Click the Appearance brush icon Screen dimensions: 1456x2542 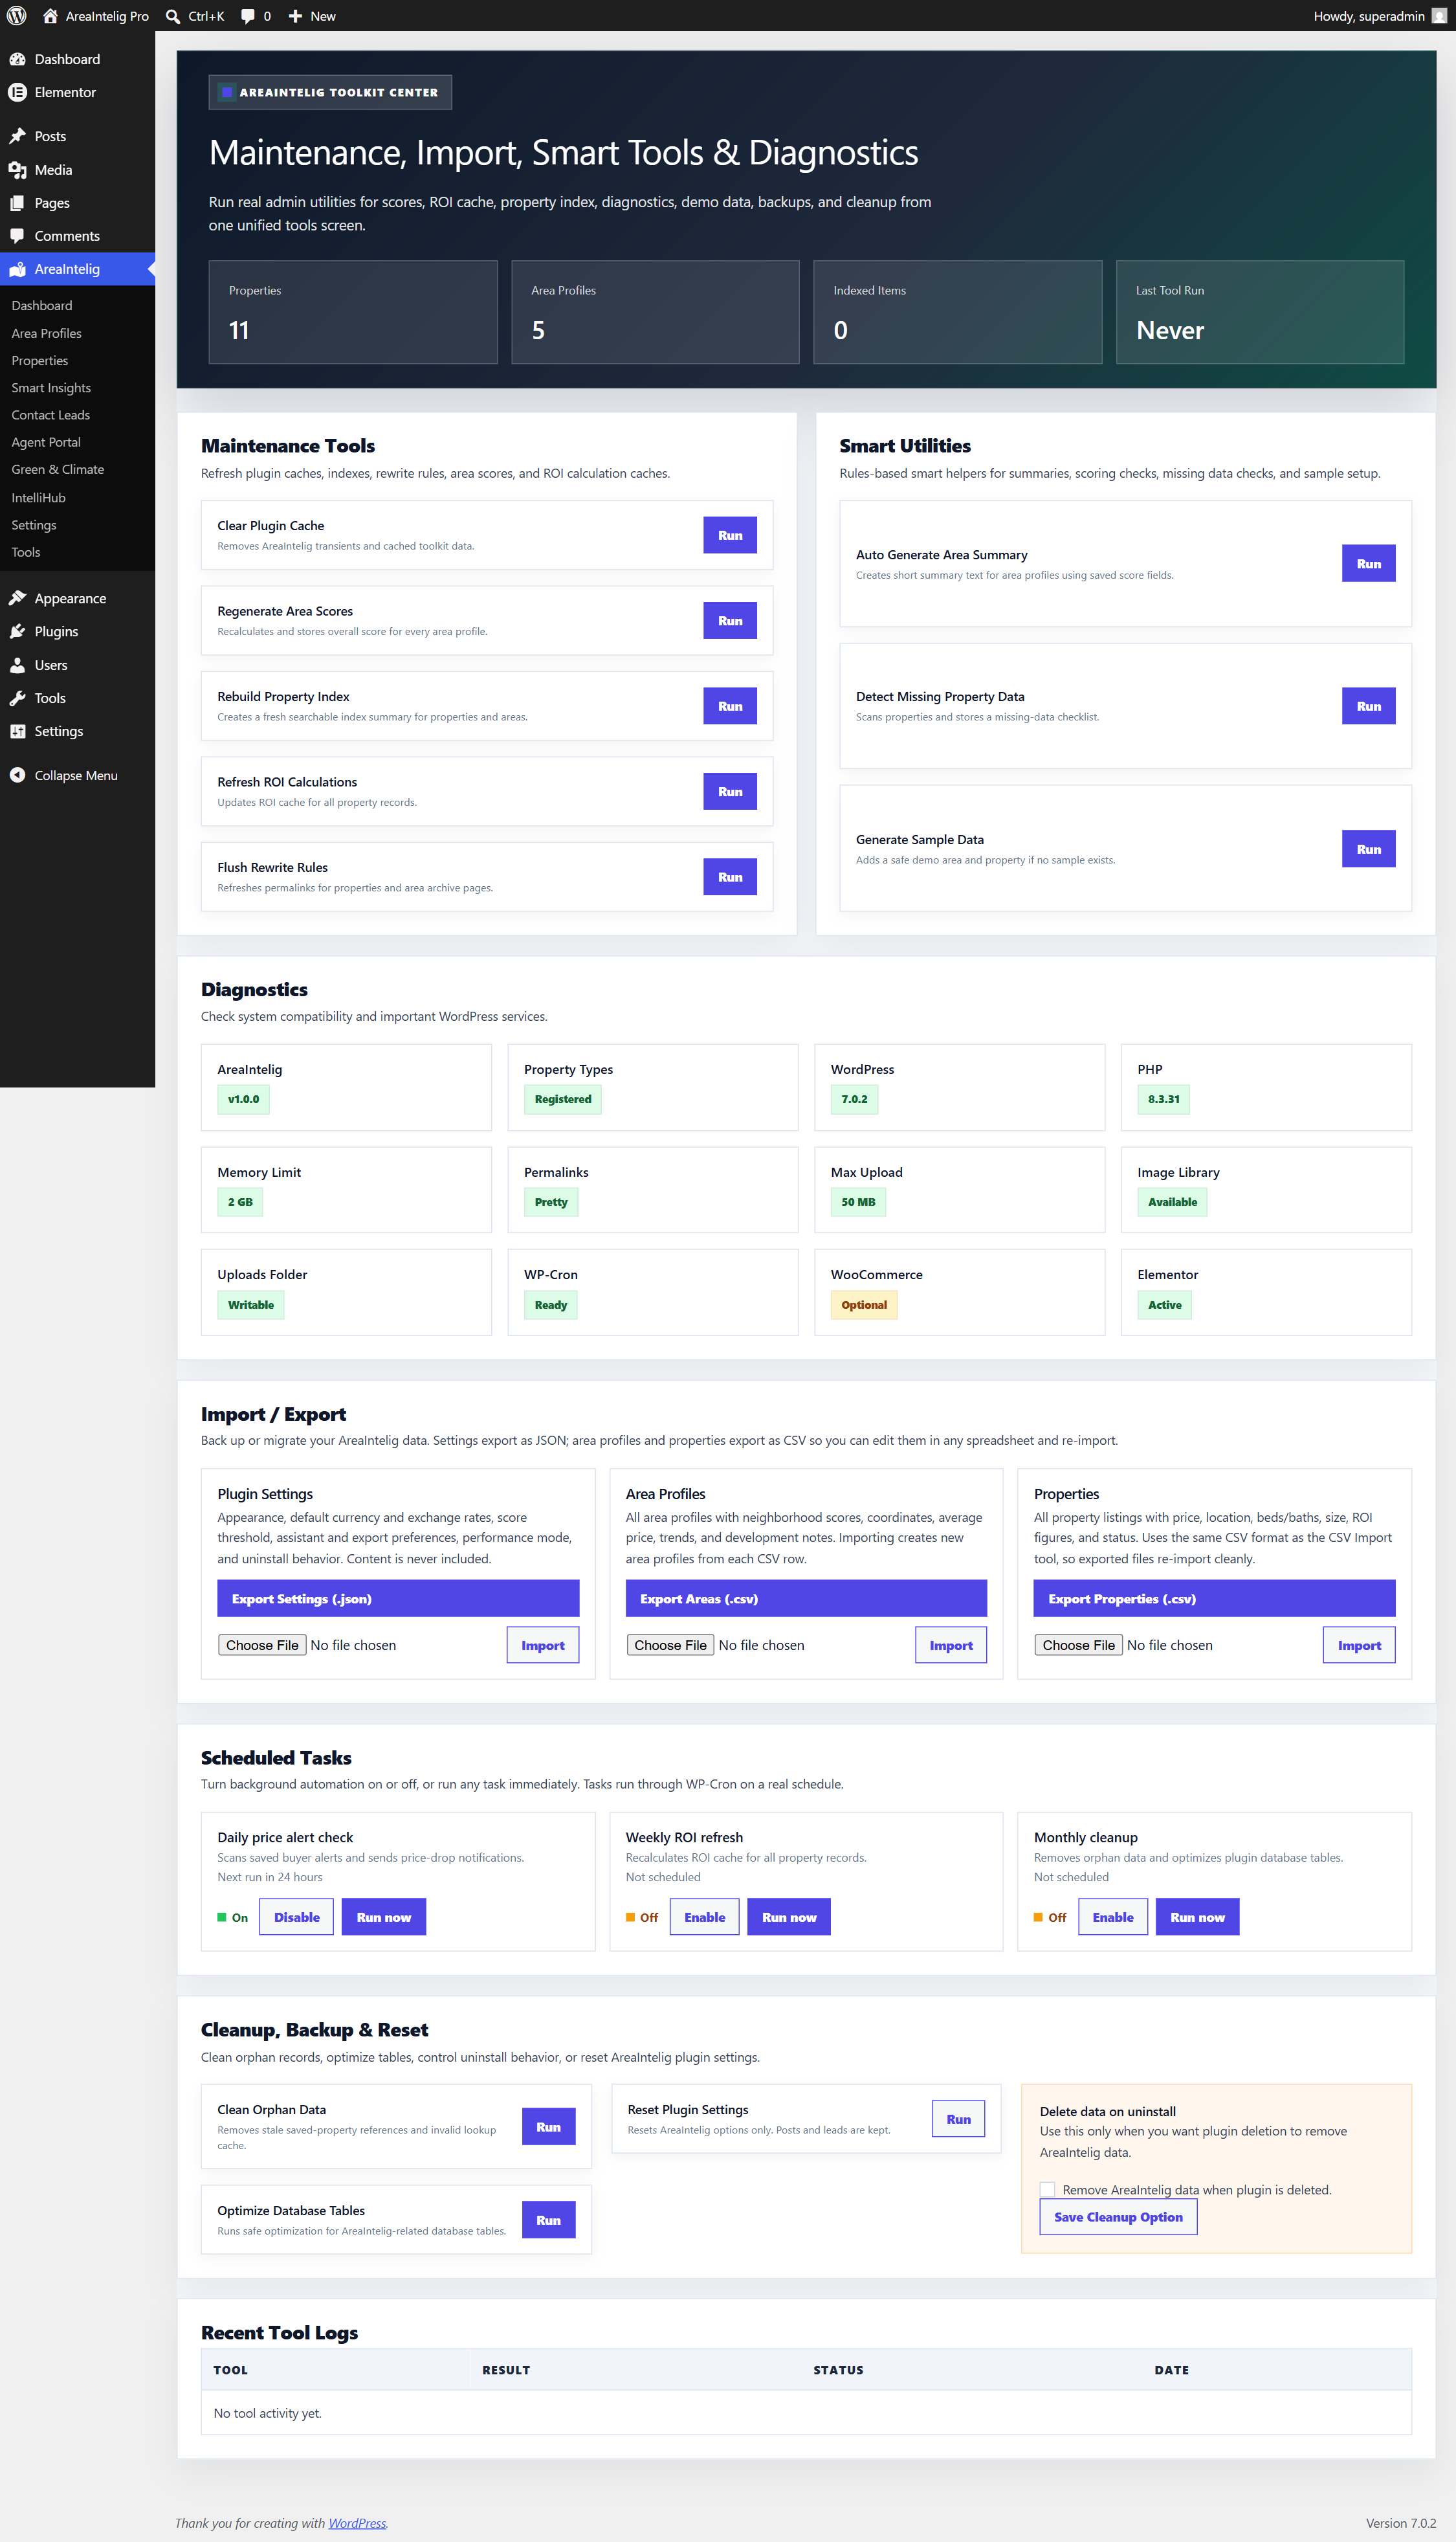click(x=18, y=598)
